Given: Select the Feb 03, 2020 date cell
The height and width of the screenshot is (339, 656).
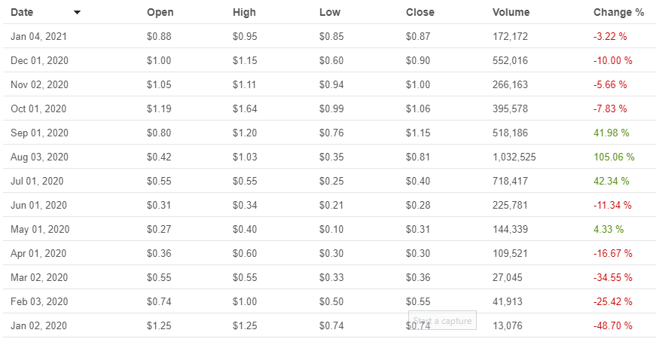Looking at the screenshot, I should pyautogui.click(x=39, y=301).
